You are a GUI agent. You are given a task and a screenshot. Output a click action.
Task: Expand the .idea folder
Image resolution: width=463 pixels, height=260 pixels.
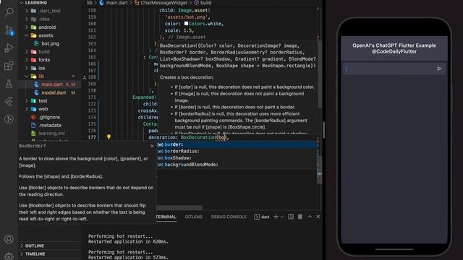point(27,19)
